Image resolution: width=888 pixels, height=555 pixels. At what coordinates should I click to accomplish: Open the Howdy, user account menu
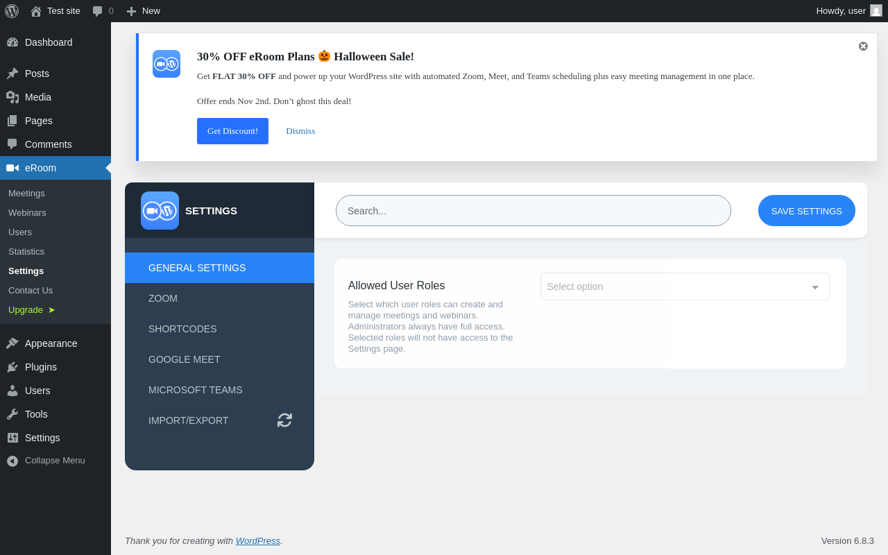849,11
